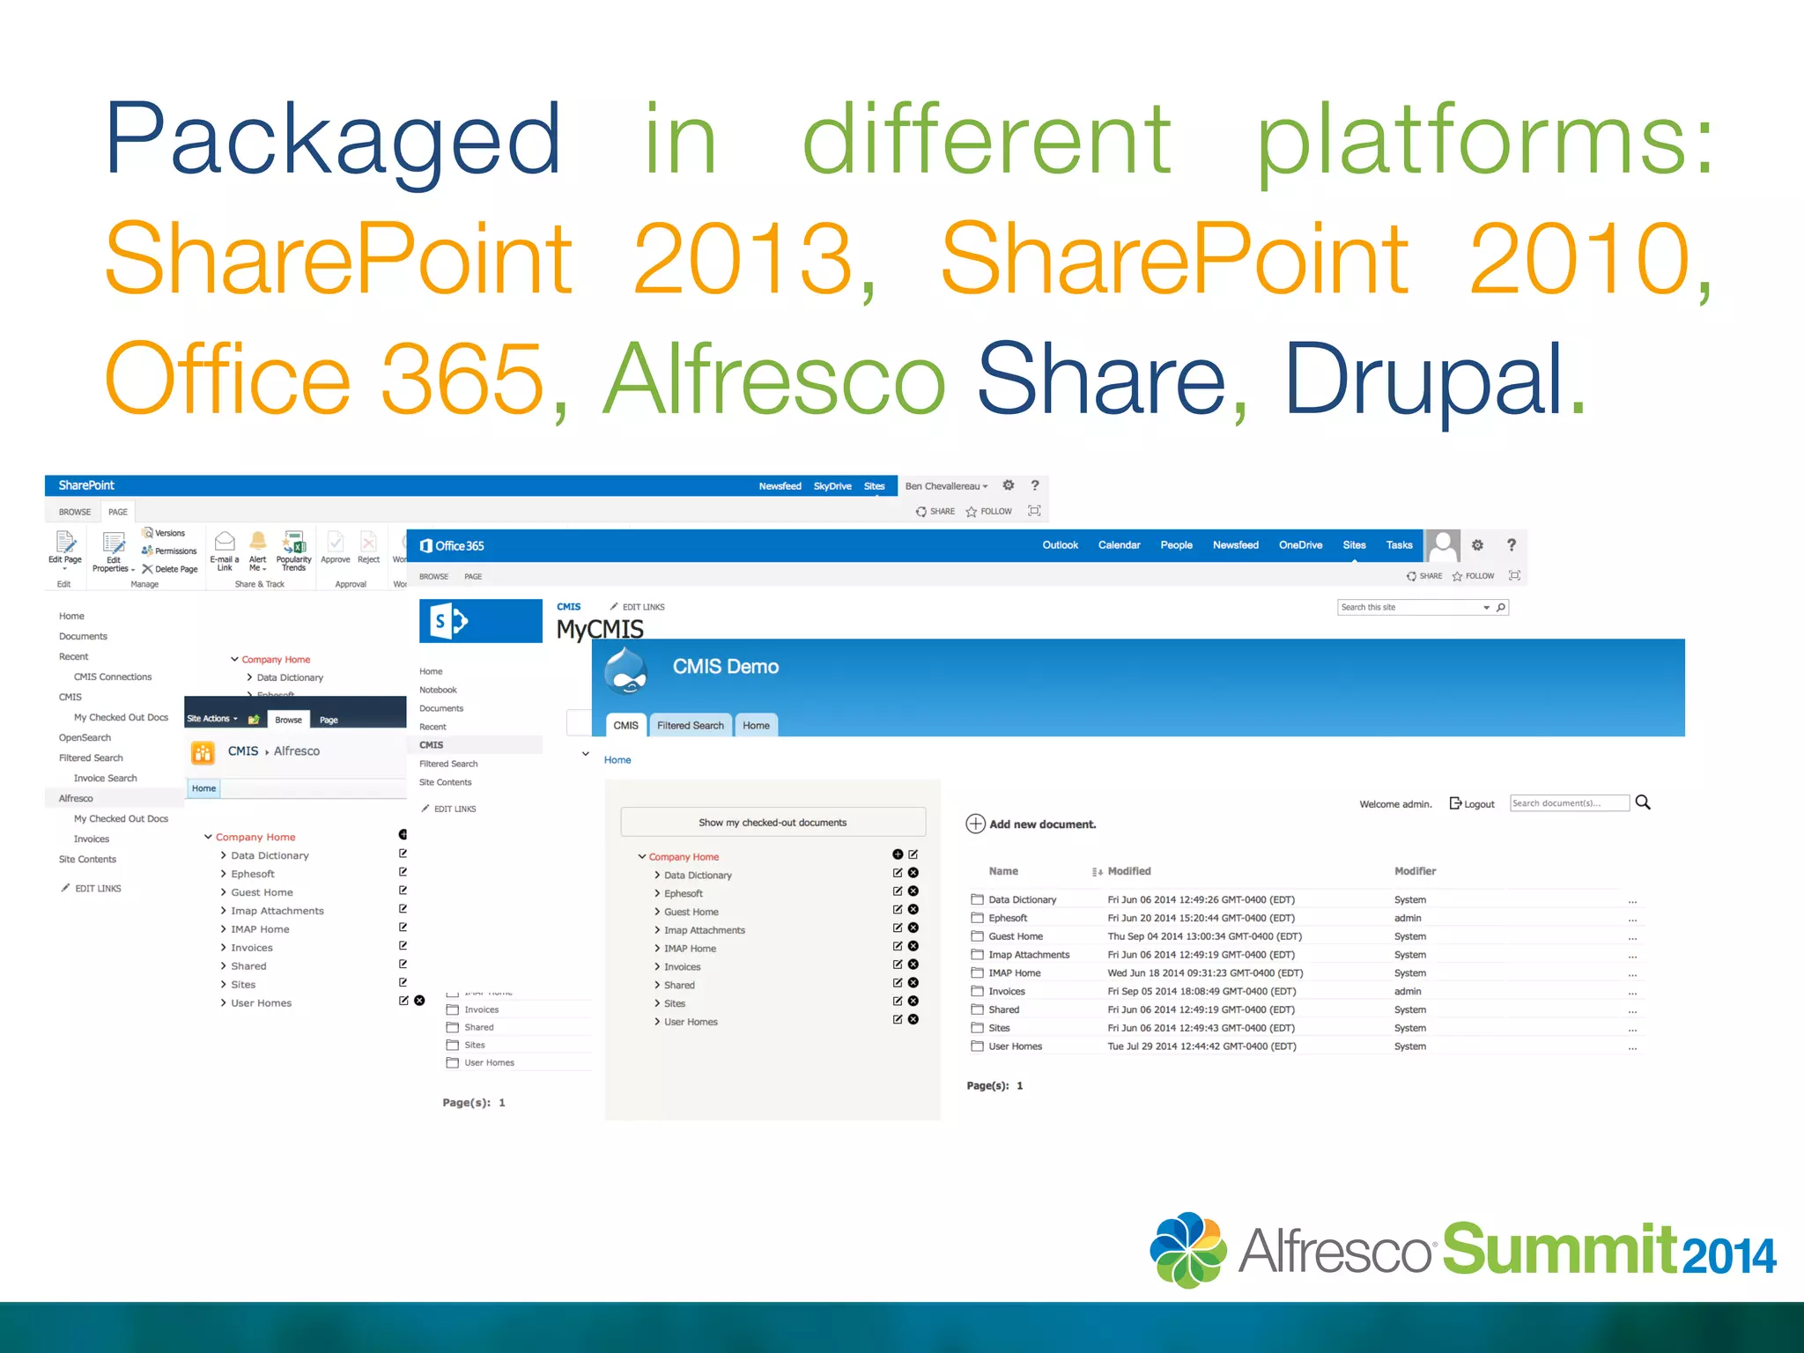Click the delete icon on Drupal Ephesoft row
Image resolution: width=1804 pixels, height=1353 pixels.
(x=913, y=891)
